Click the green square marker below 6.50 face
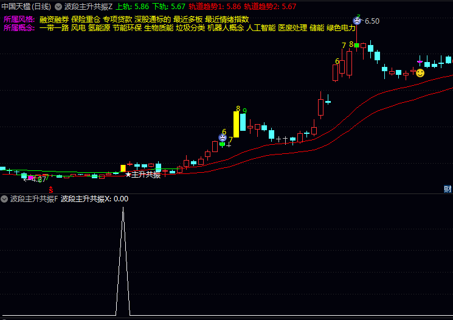The height and width of the screenshot is (320, 453). [357, 46]
